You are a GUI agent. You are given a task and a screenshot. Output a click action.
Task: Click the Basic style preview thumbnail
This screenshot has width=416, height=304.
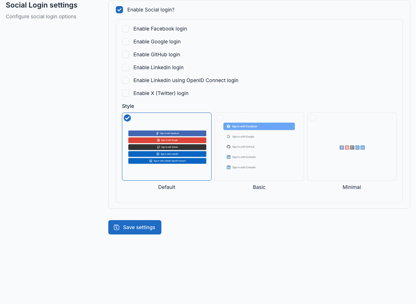pos(259,146)
